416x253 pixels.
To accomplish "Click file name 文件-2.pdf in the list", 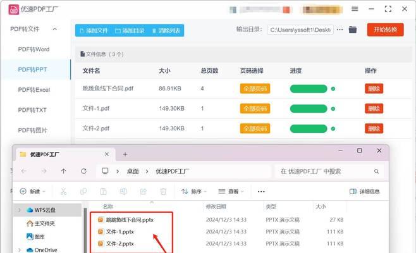I will (95, 128).
